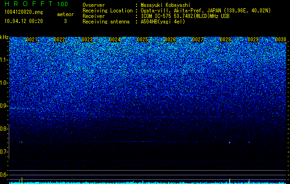Click the yellow detection spike below 0028

click(230, 181)
